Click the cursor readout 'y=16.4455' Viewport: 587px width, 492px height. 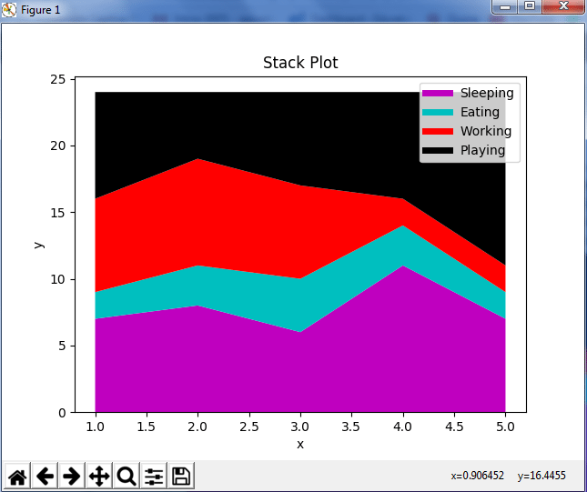[541, 476]
